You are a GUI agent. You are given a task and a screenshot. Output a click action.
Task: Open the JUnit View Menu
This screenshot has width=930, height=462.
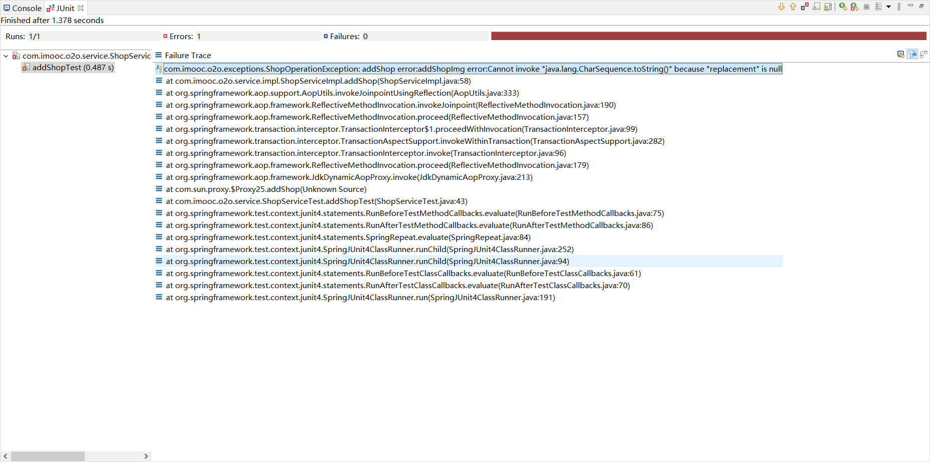tap(899, 7)
